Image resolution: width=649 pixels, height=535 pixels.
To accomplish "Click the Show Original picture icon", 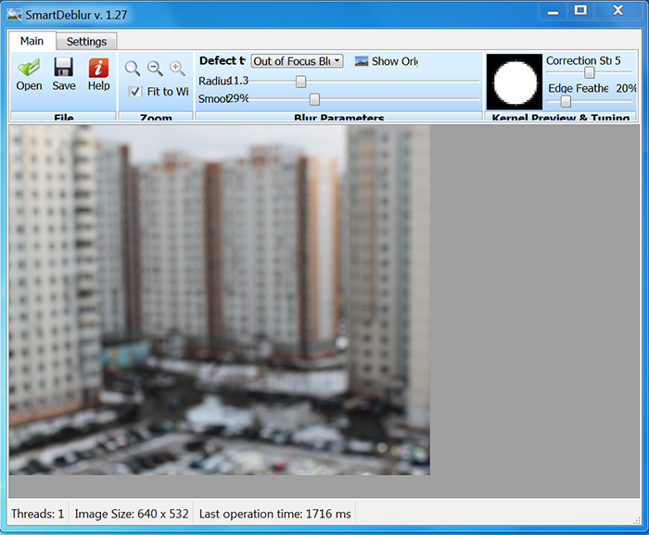I will (362, 61).
